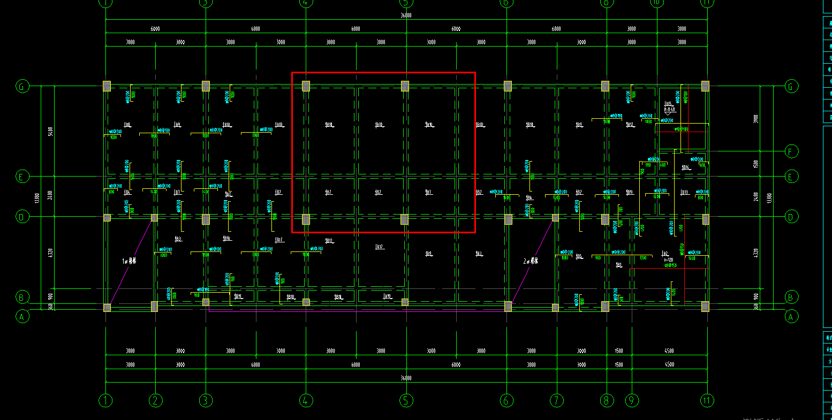Select the column at axes D and 7
This screenshot has width=832, height=420.
click(555, 218)
